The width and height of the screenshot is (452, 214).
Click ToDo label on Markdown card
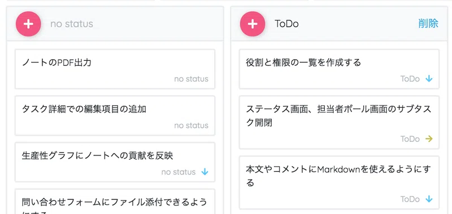coord(410,199)
